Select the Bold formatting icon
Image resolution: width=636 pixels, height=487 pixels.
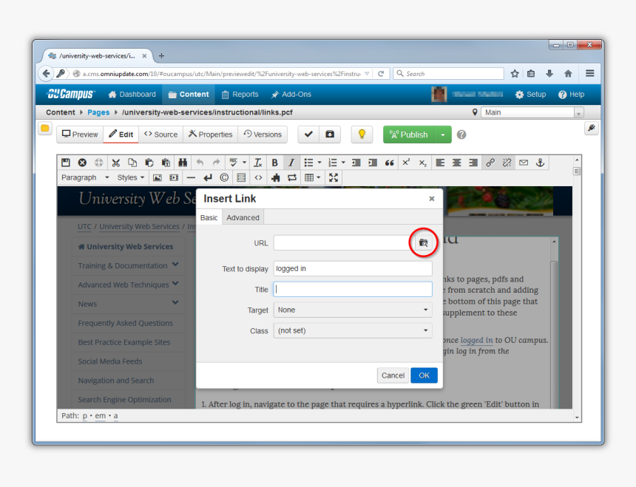click(274, 163)
